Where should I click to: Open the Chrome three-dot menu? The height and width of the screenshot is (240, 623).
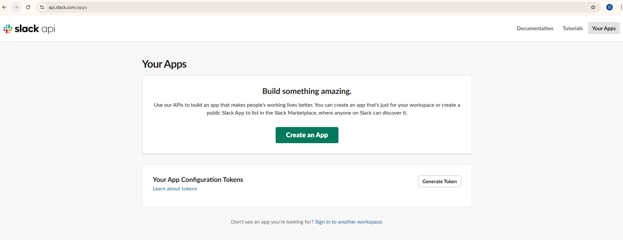tap(621, 7)
